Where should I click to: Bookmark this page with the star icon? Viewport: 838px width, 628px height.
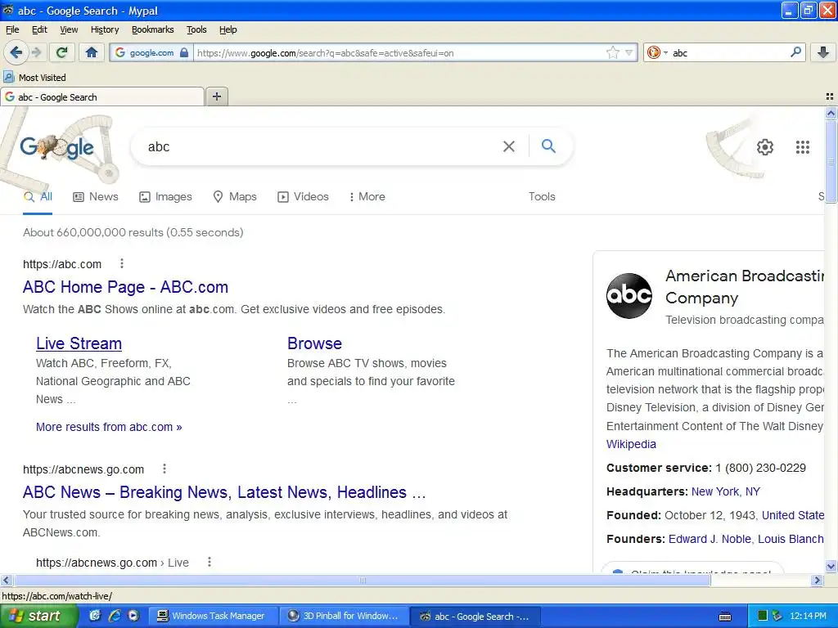(x=612, y=52)
